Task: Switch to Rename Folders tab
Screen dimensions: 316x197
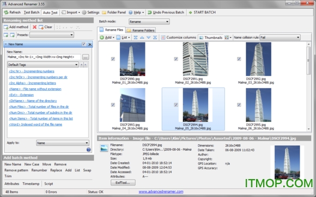Action: pos(141,30)
